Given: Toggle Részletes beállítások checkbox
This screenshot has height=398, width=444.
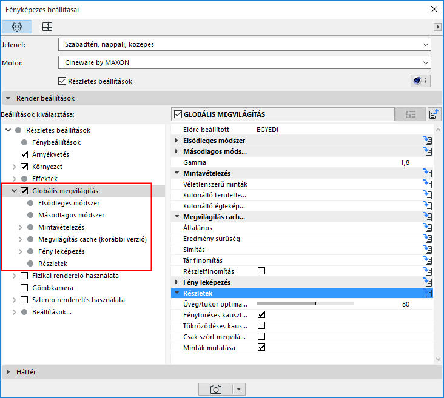Looking at the screenshot, I should click(62, 81).
